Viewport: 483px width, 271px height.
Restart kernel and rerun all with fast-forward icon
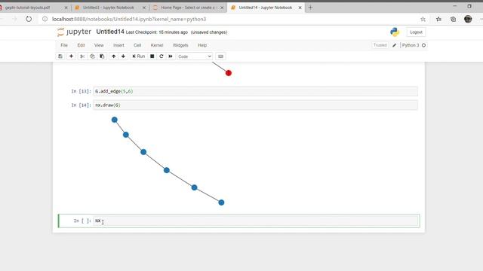click(x=171, y=56)
